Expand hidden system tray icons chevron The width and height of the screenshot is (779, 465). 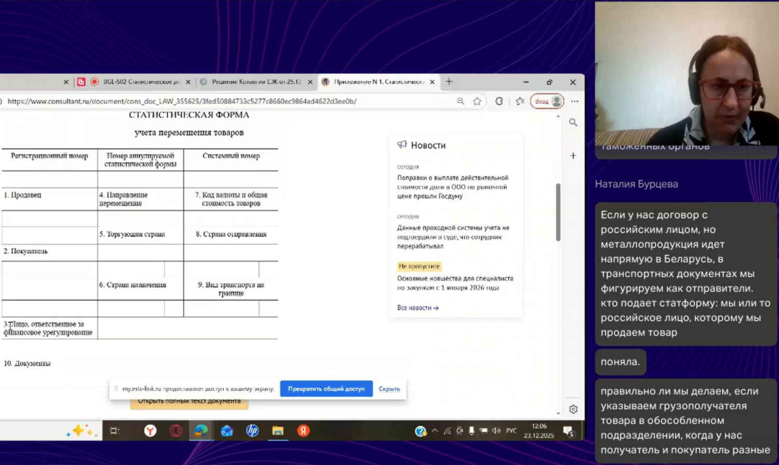pyautogui.click(x=435, y=431)
